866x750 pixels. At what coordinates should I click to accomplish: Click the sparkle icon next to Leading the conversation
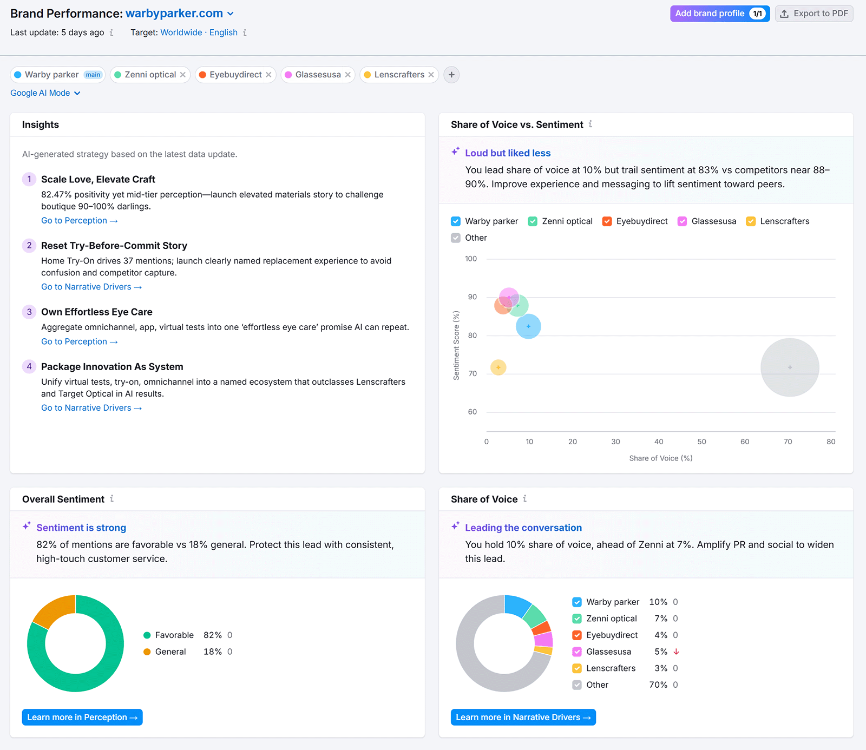(456, 526)
